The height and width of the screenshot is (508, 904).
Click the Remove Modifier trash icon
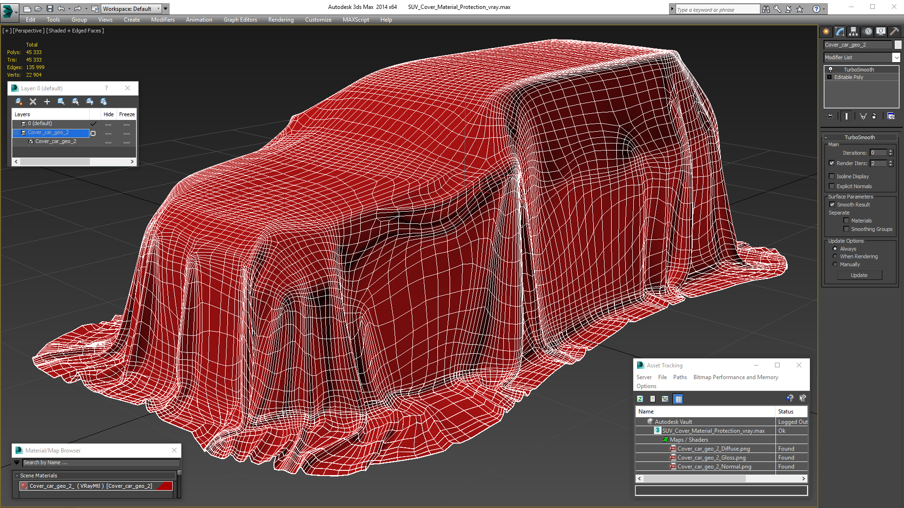pyautogui.click(x=874, y=116)
